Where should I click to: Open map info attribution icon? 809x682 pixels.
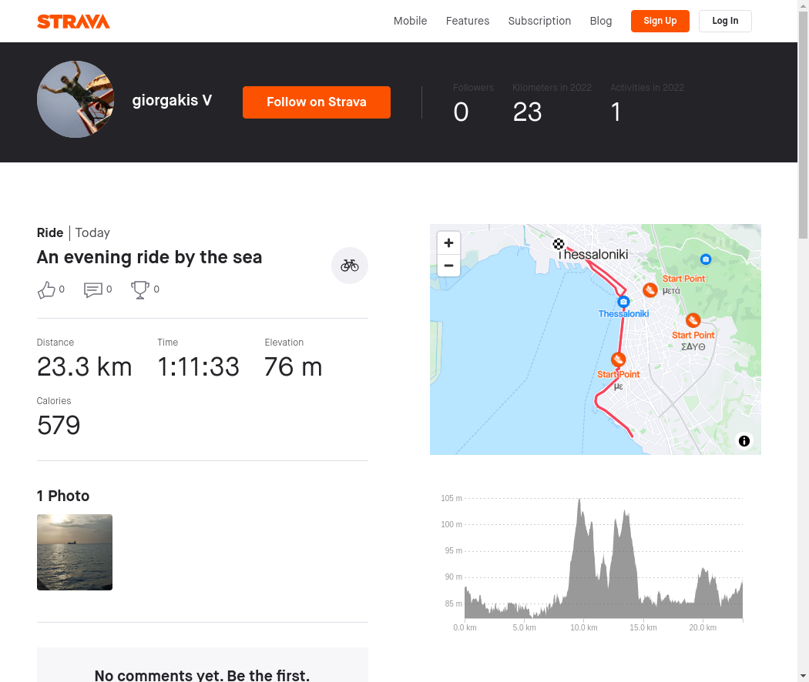coord(744,441)
